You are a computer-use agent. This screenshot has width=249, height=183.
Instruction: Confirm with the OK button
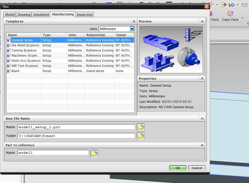pyautogui.click(x=178, y=168)
